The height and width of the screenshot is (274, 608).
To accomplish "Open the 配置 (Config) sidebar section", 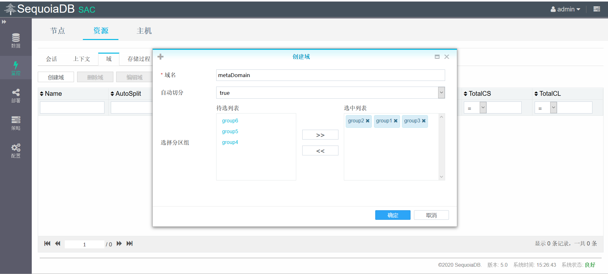I will [x=16, y=151].
